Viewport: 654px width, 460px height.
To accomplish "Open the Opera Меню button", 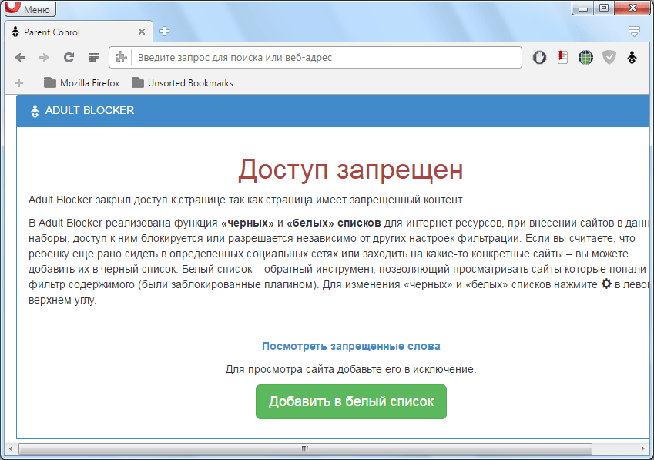I will click(29, 9).
